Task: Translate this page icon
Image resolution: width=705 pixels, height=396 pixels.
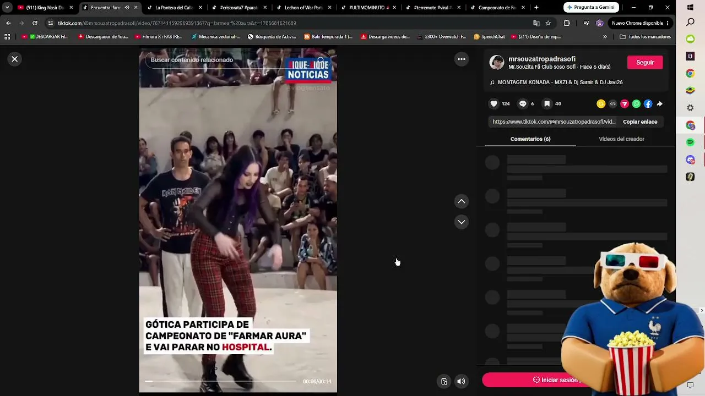Action: [x=536, y=23]
